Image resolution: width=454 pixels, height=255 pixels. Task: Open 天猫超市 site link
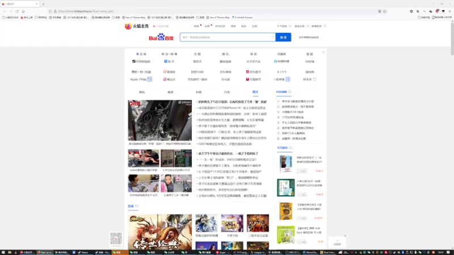[253, 79]
